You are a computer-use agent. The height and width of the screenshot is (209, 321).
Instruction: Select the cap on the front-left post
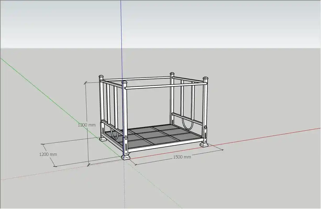(x=124, y=83)
